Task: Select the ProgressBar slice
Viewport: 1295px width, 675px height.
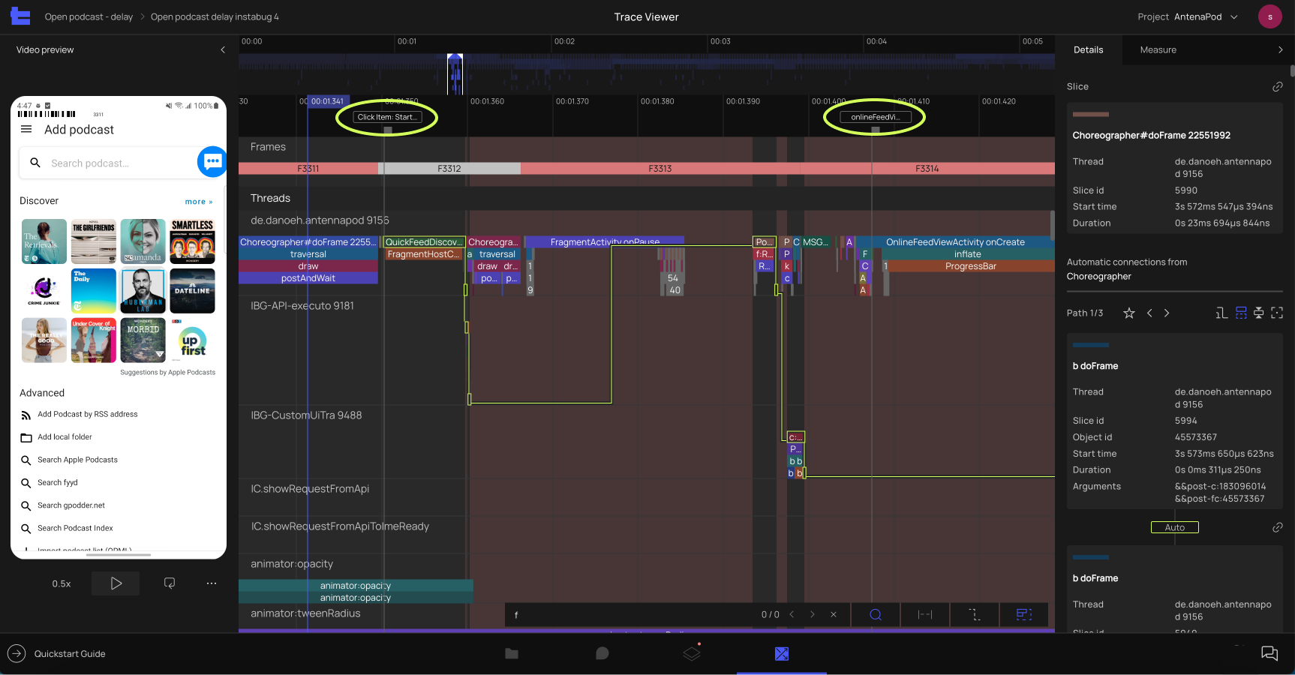Action: 971,266
